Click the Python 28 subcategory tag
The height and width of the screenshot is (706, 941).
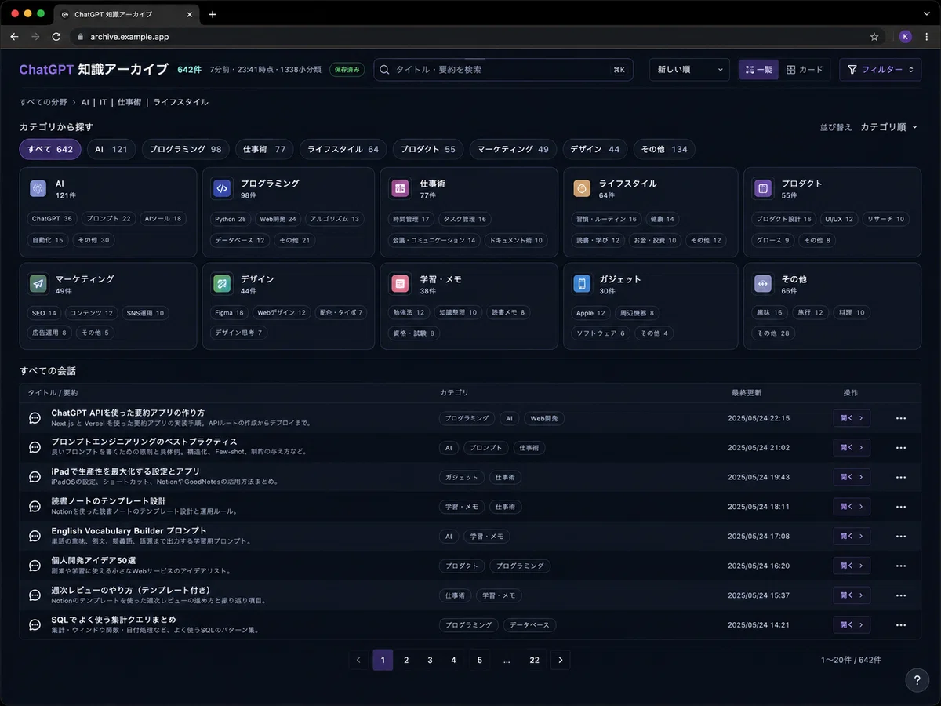point(231,219)
